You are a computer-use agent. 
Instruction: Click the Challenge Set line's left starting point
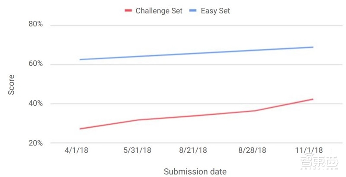[80, 129]
